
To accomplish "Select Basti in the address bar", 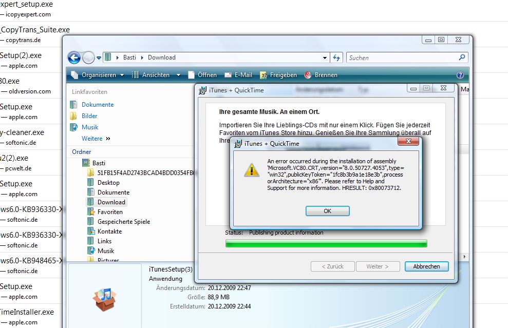I will click(129, 57).
